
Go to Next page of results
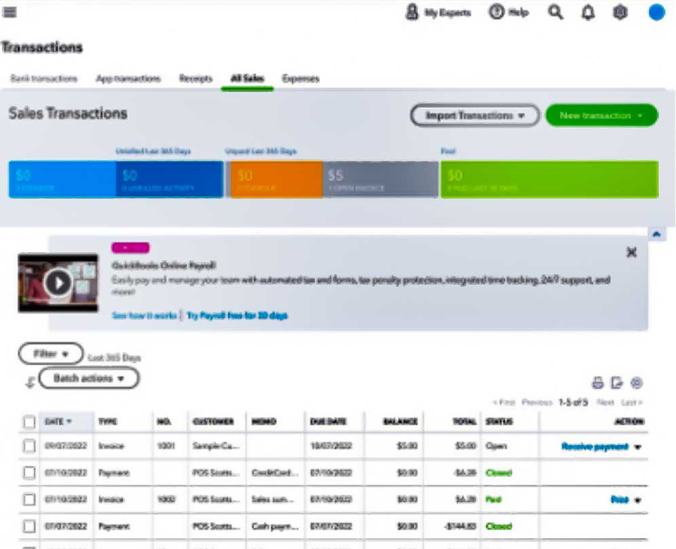tap(605, 402)
